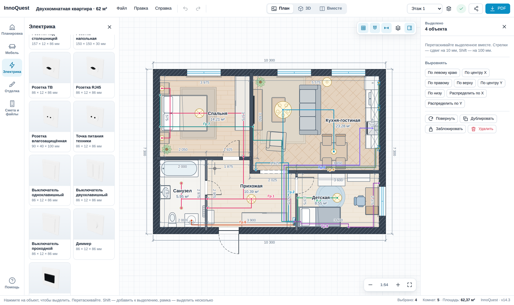Click По левому краю align button

[443, 73]
